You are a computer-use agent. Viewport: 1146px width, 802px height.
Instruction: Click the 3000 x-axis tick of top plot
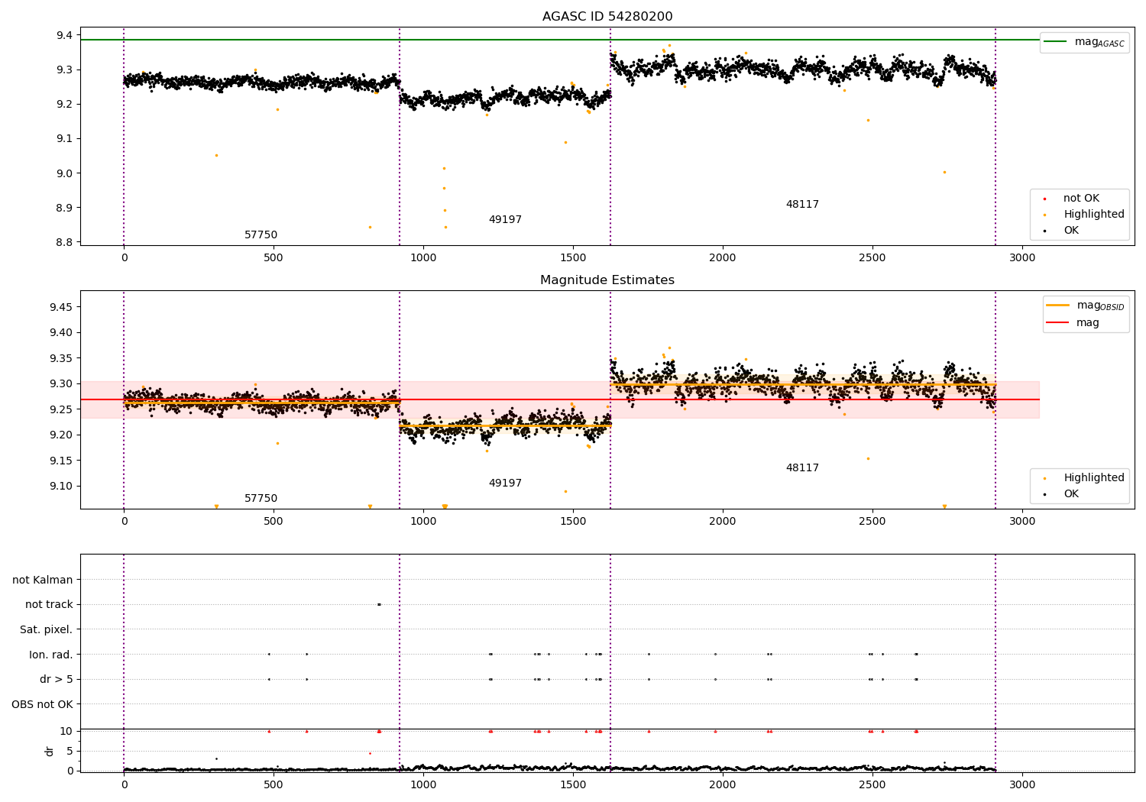click(x=1022, y=258)
